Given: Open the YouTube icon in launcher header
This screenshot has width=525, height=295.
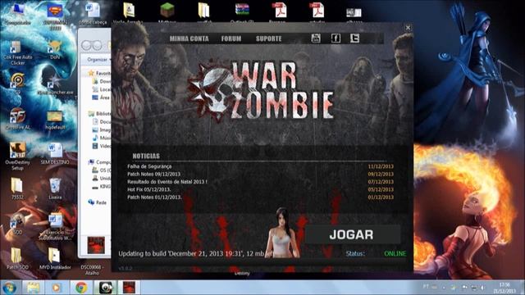Looking at the screenshot, I should [x=316, y=39].
